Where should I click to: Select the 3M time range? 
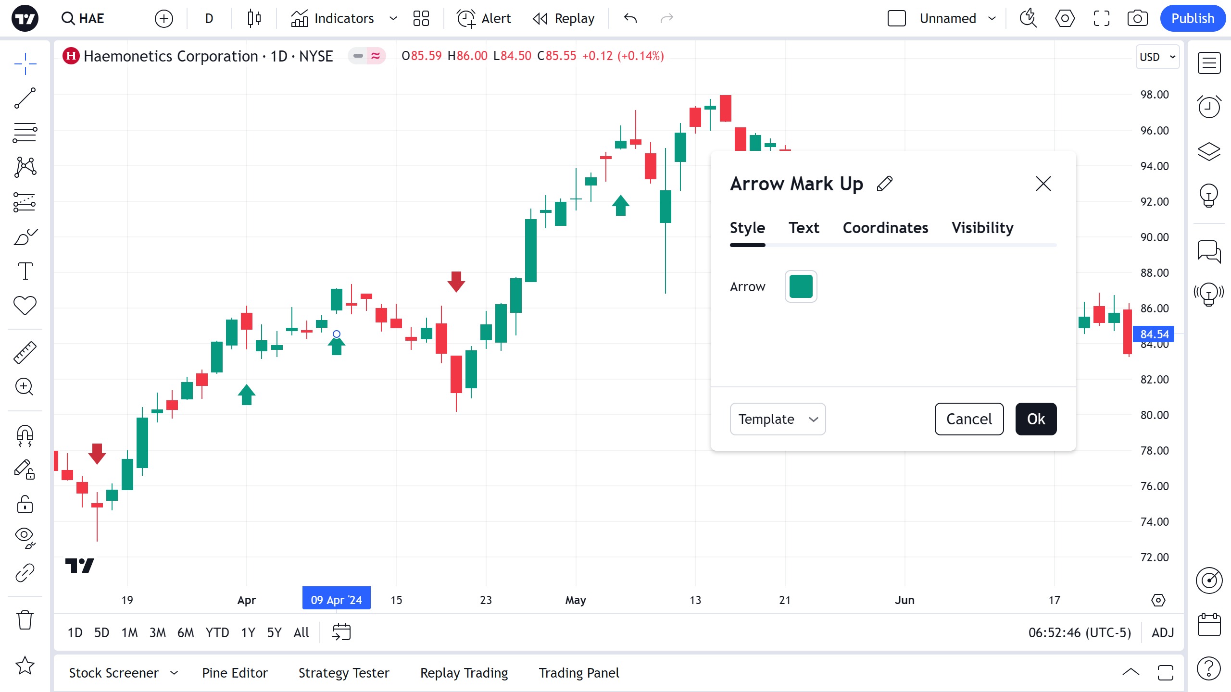tap(157, 632)
